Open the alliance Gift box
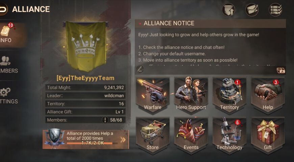294x162 pixels. coord(268,135)
